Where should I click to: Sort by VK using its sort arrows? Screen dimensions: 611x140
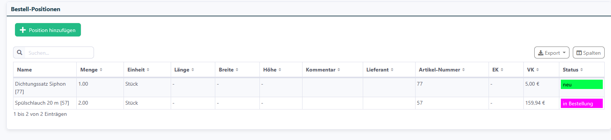click(538, 70)
